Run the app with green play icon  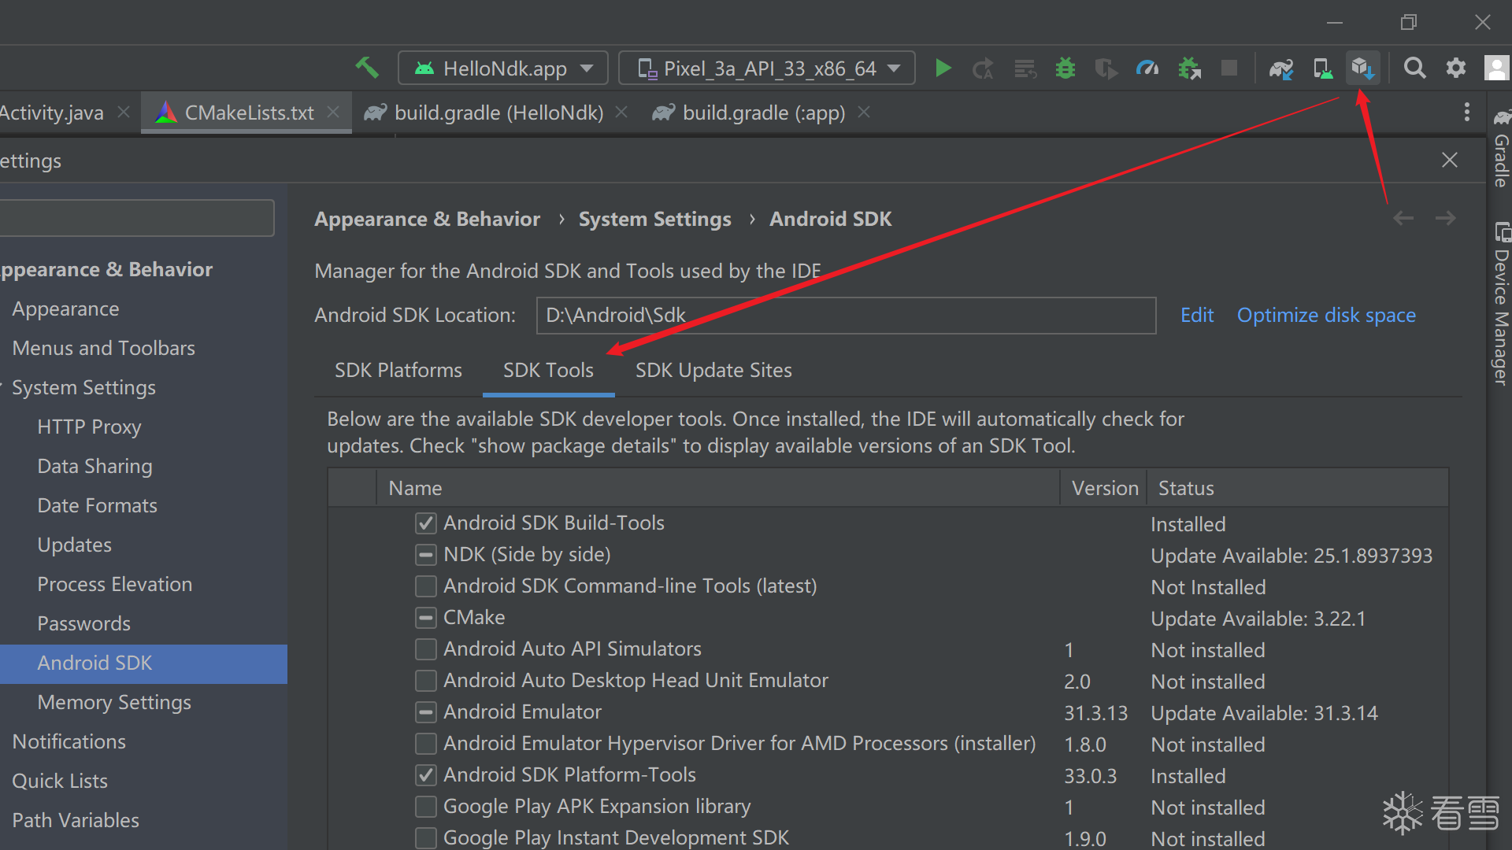tap(943, 68)
